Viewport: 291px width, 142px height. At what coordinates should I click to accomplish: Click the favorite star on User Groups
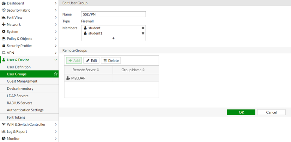[x=56, y=74]
